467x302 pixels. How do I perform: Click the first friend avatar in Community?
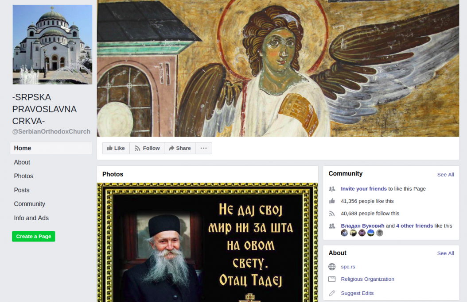point(344,233)
